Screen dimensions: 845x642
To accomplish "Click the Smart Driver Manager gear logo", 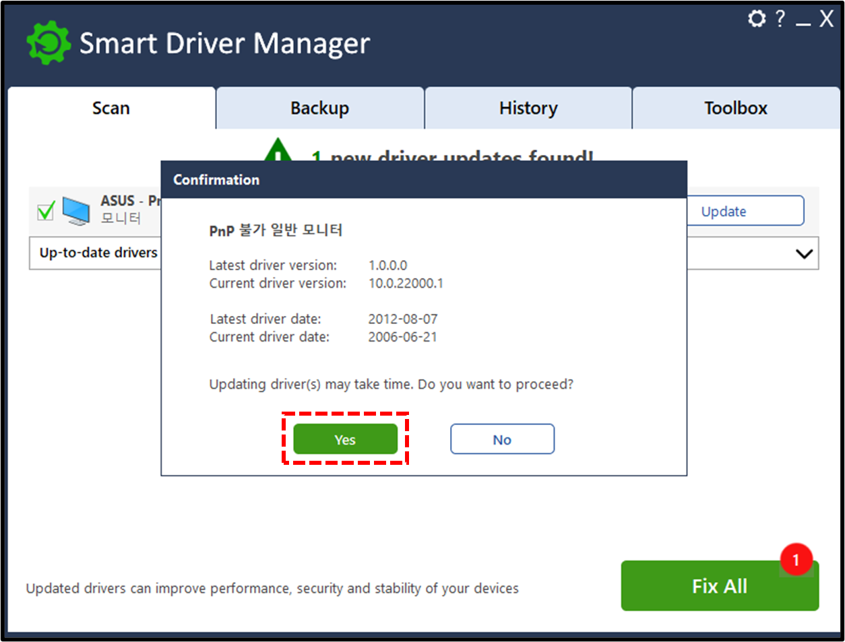I will 49,43.
